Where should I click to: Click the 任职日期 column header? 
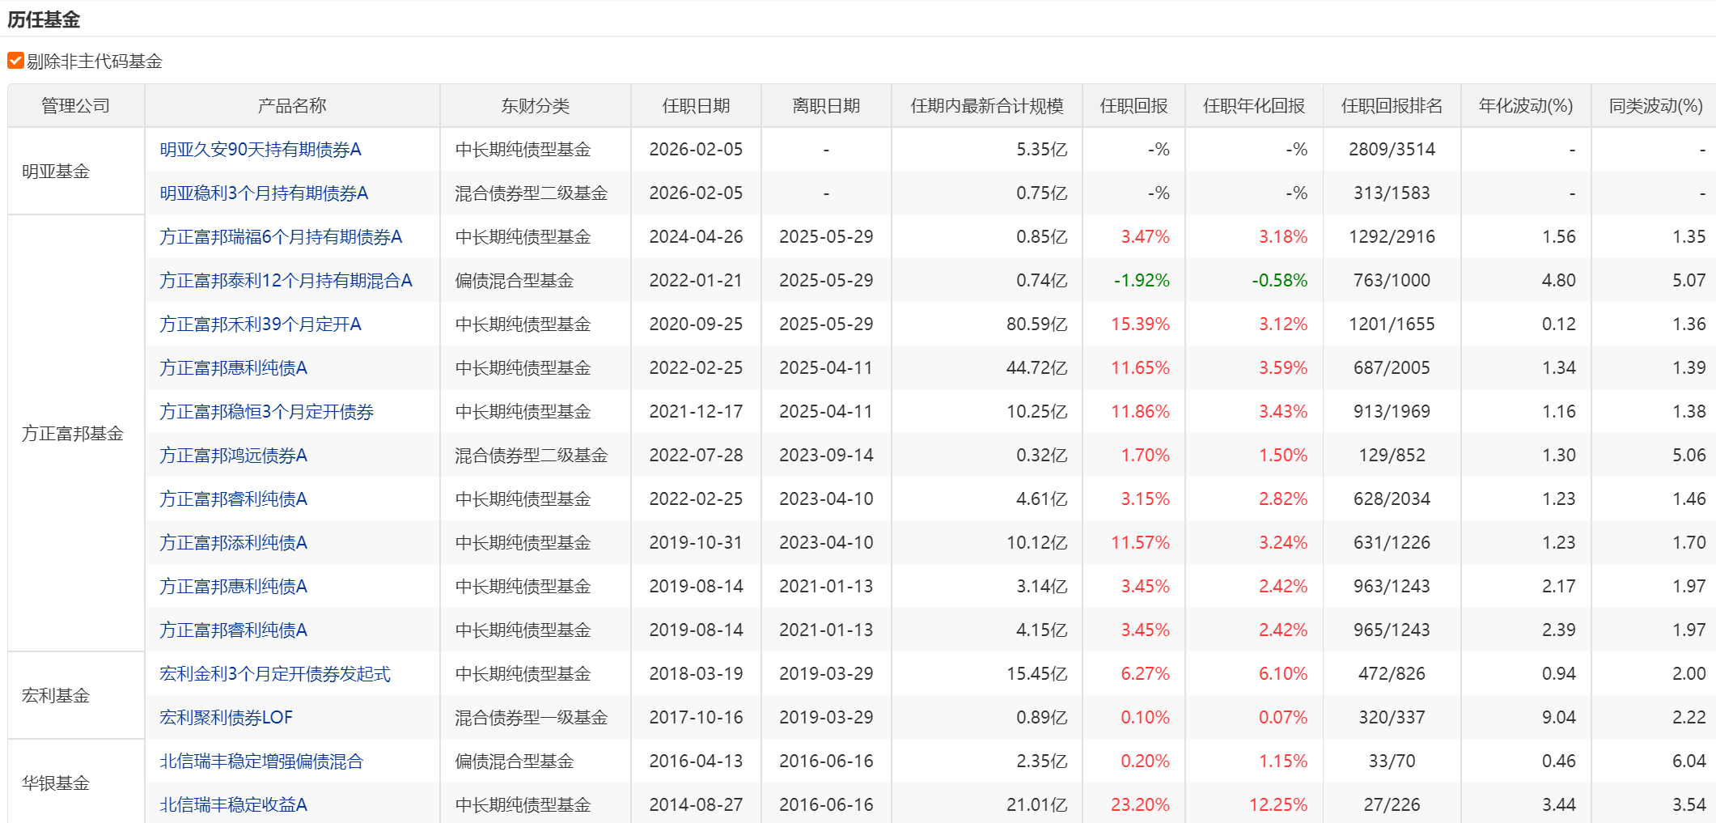[696, 106]
